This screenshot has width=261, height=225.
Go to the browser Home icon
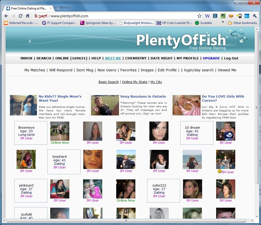28,16
